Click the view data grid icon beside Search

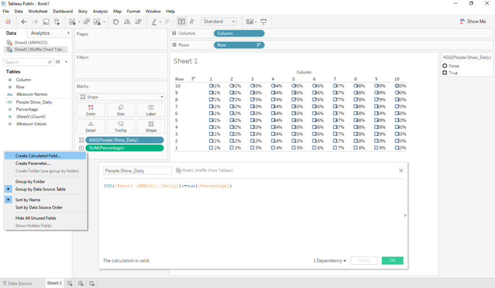[58, 62]
